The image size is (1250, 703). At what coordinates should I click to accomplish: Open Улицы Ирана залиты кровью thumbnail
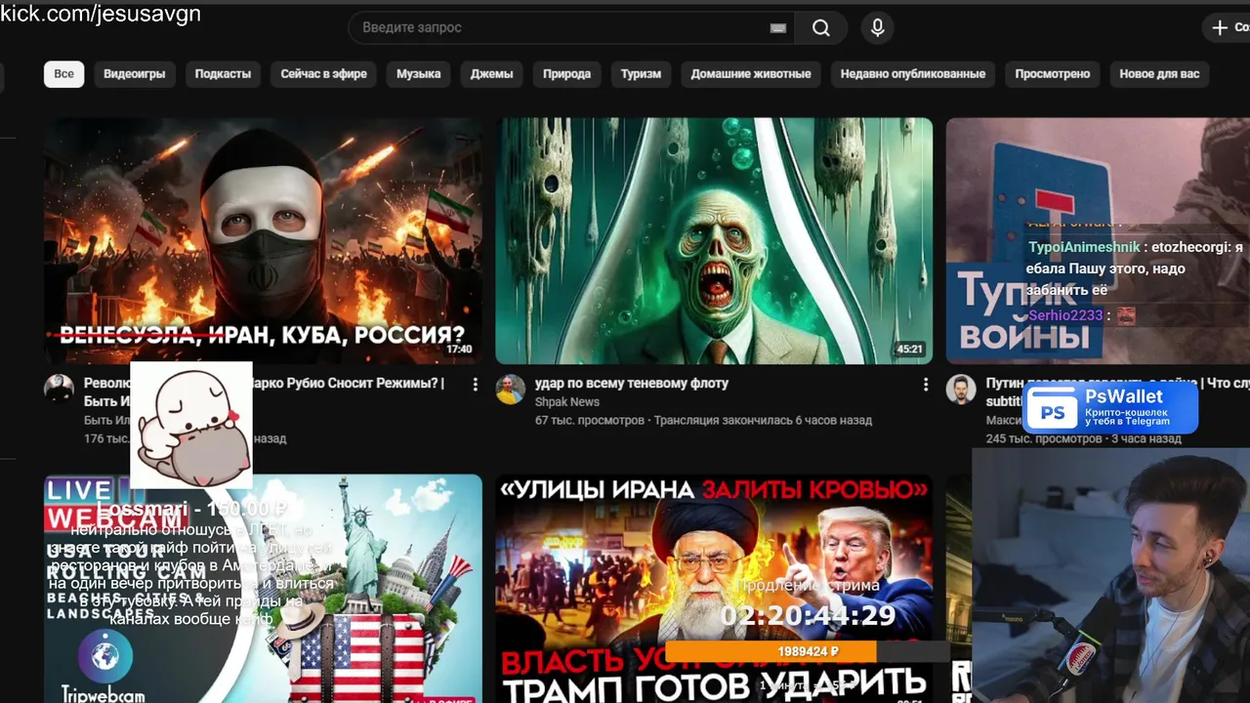point(714,589)
